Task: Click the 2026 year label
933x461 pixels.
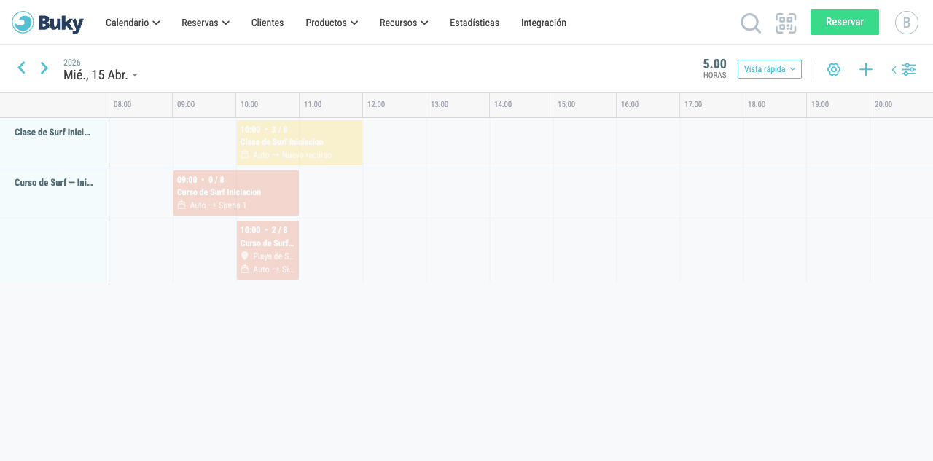Action: tap(72, 63)
